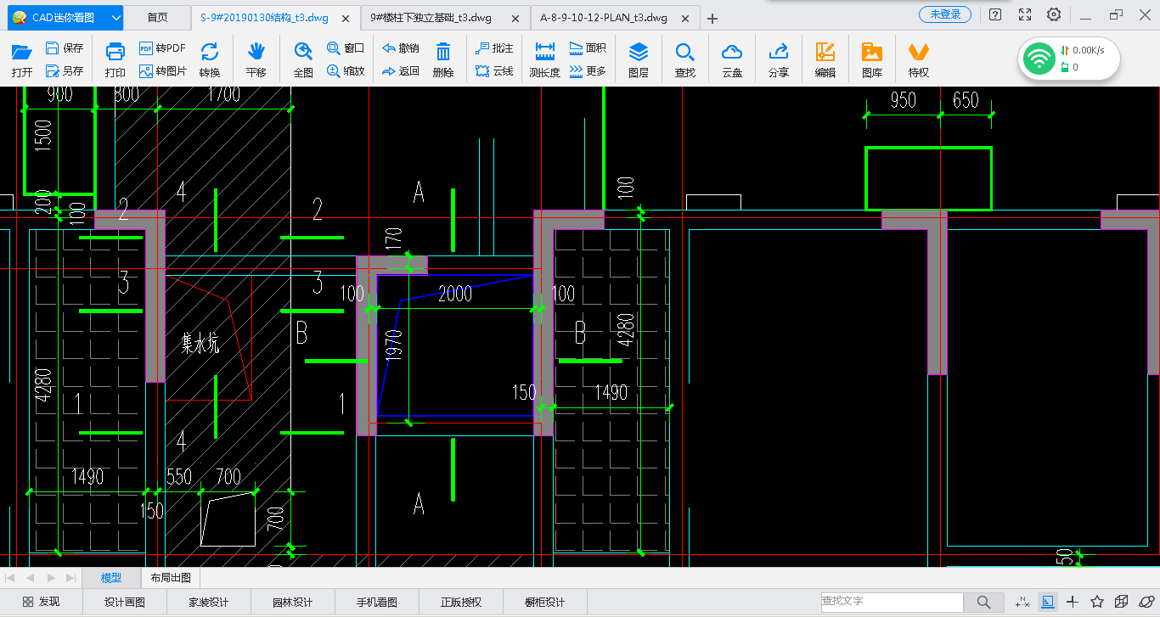This screenshot has width=1160, height=617.
Task: Add a new tab with plus button
Action: pyautogui.click(x=712, y=18)
